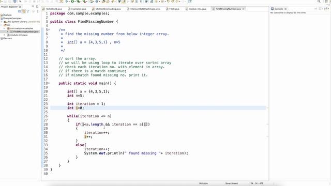Collapse the Javadoc comment fold at line 5

[49, 30]
